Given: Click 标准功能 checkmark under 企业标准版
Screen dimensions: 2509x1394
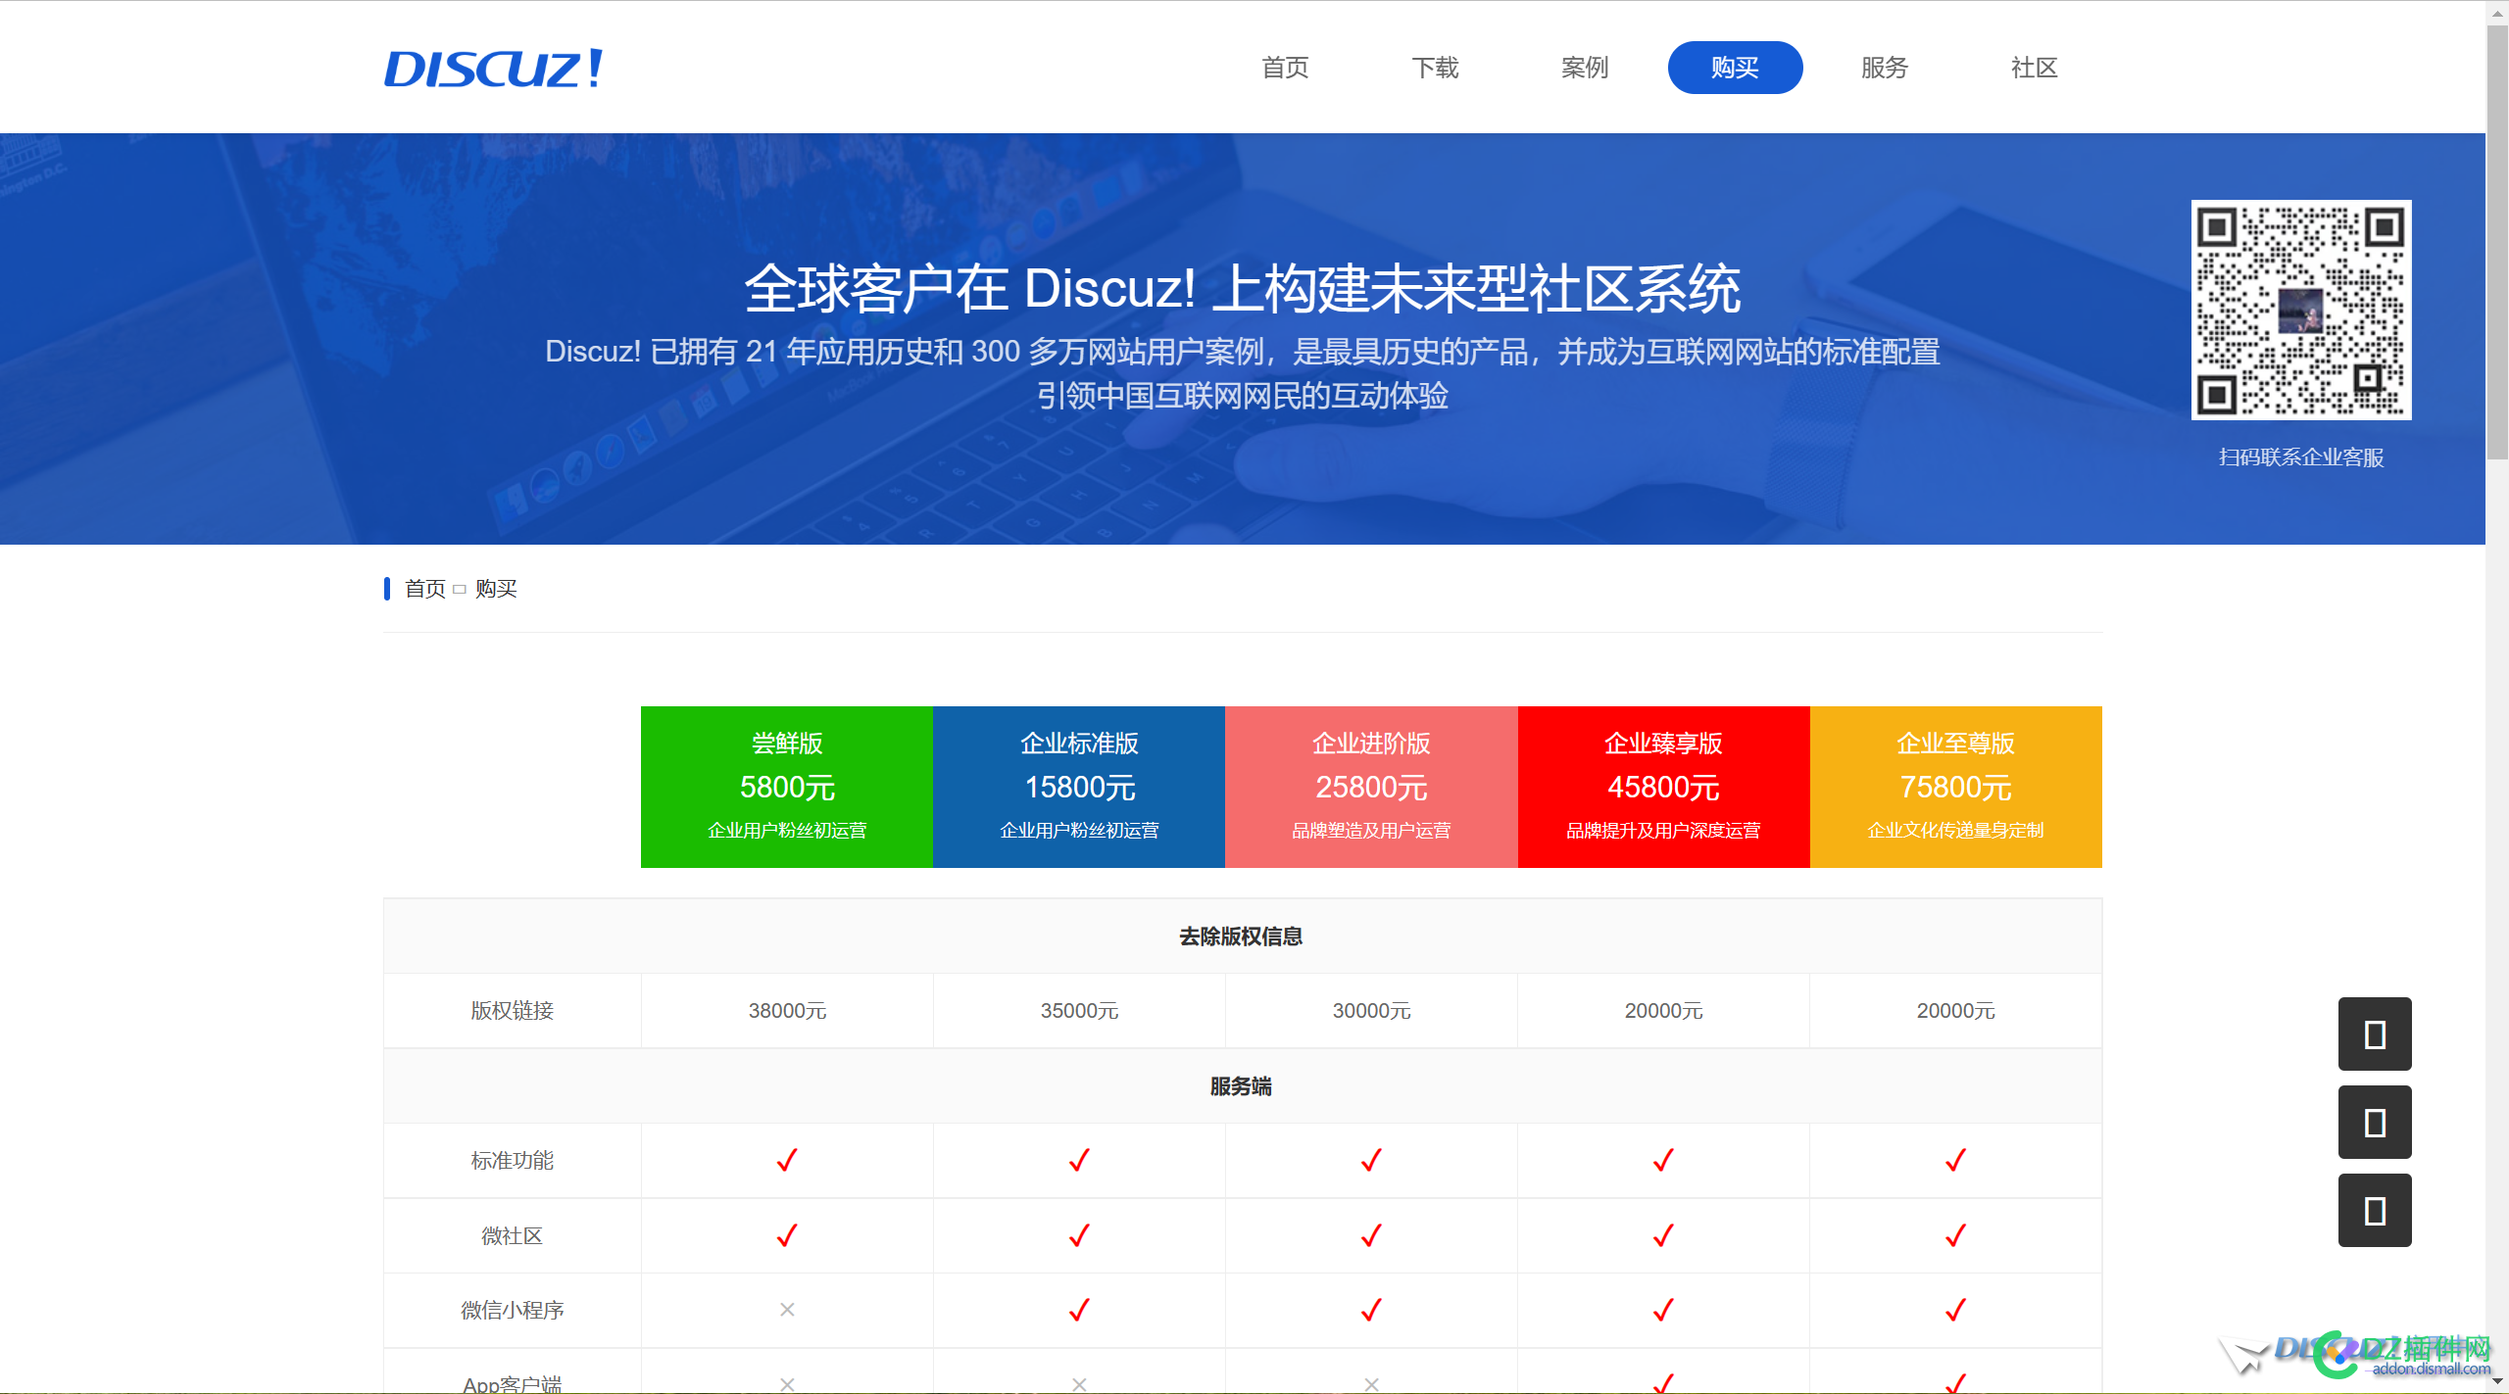Looking at the screenshot, I should (x=1079, y=1160).
